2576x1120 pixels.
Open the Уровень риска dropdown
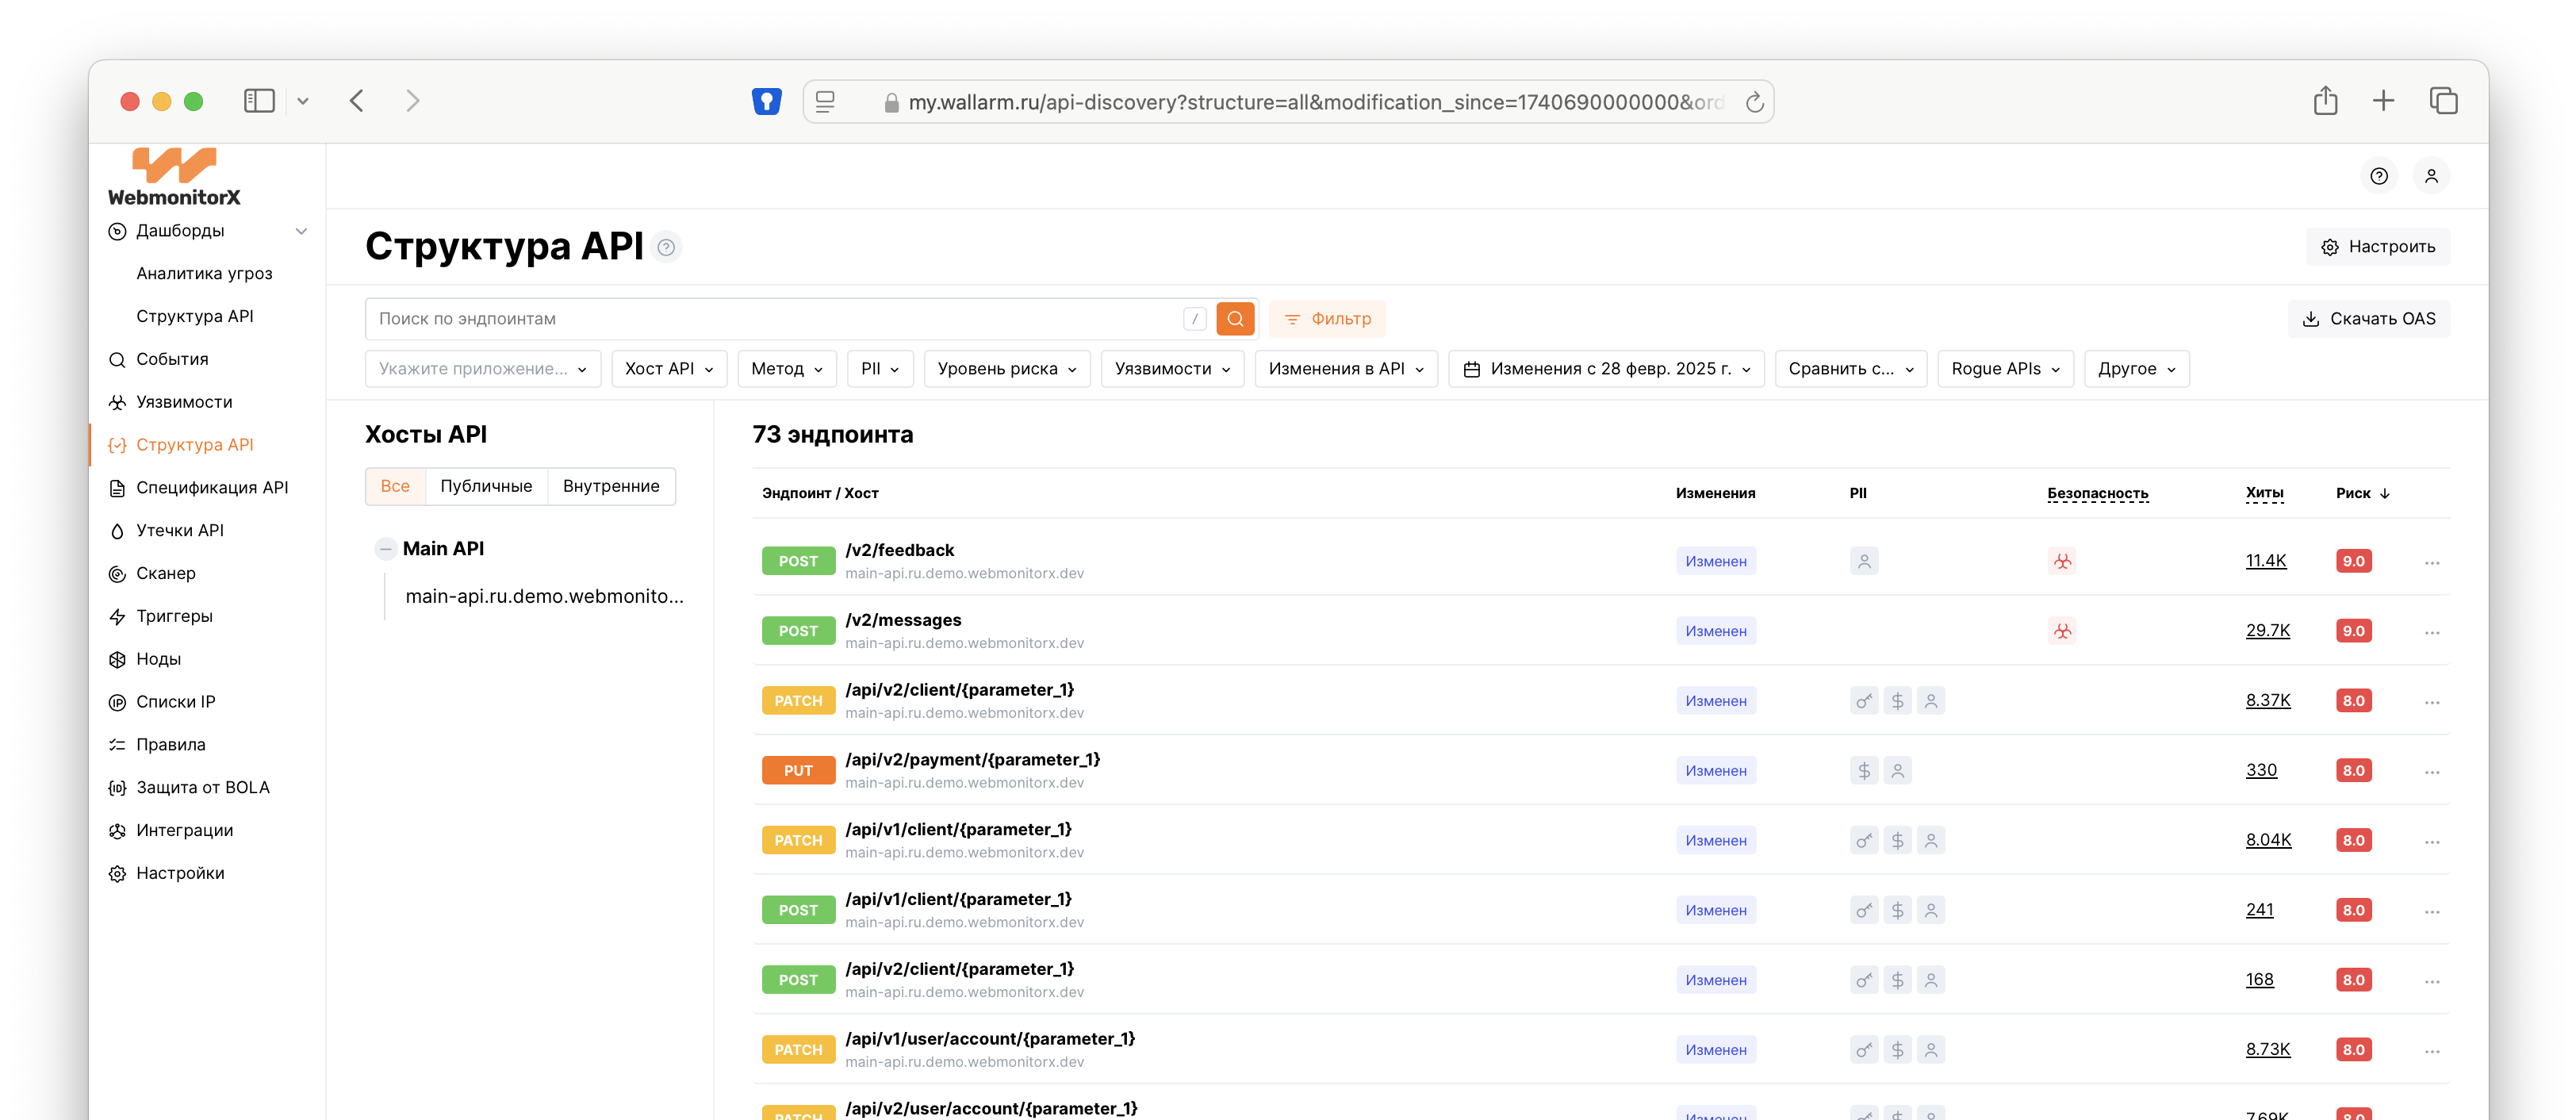(x=1007, y=369)
